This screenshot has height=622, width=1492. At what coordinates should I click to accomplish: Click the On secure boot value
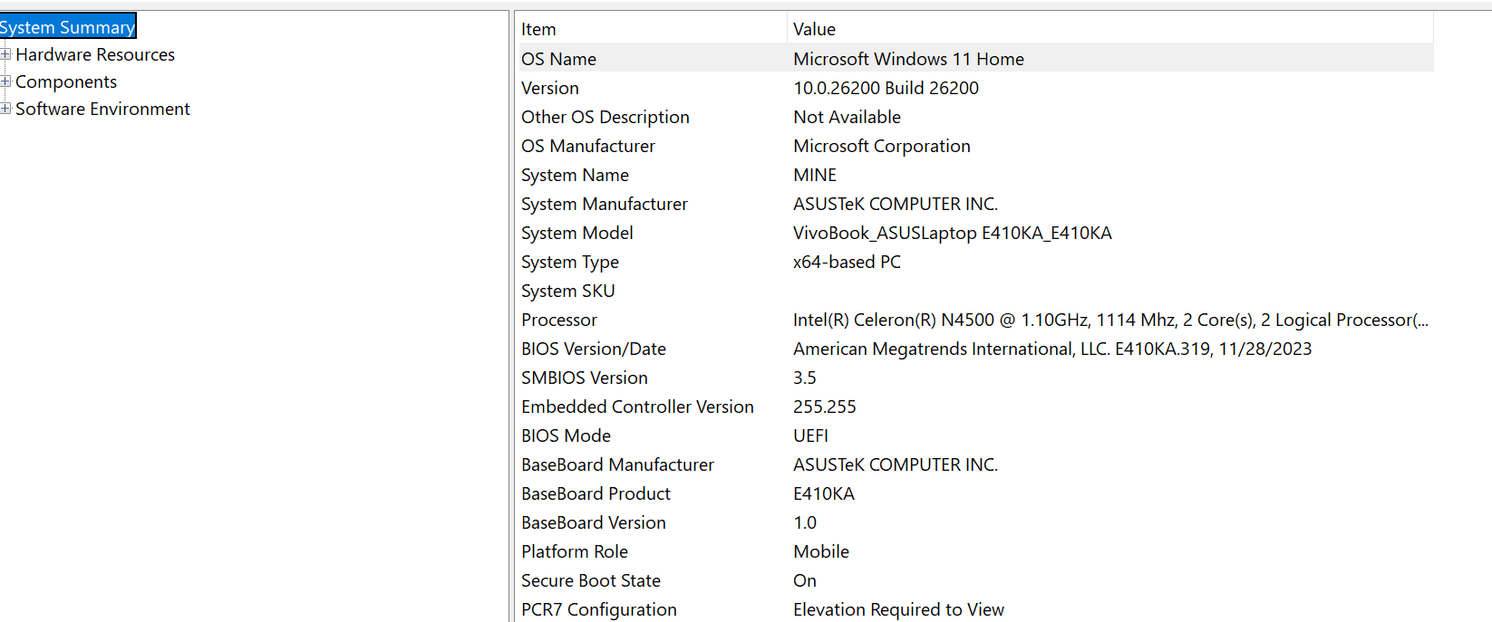[805, 580]
